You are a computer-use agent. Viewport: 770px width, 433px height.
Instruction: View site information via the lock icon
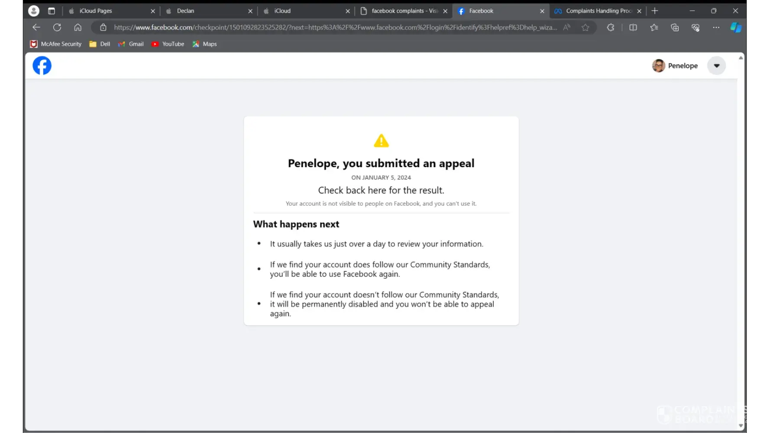pyautogui.click(x=103, y=27)
